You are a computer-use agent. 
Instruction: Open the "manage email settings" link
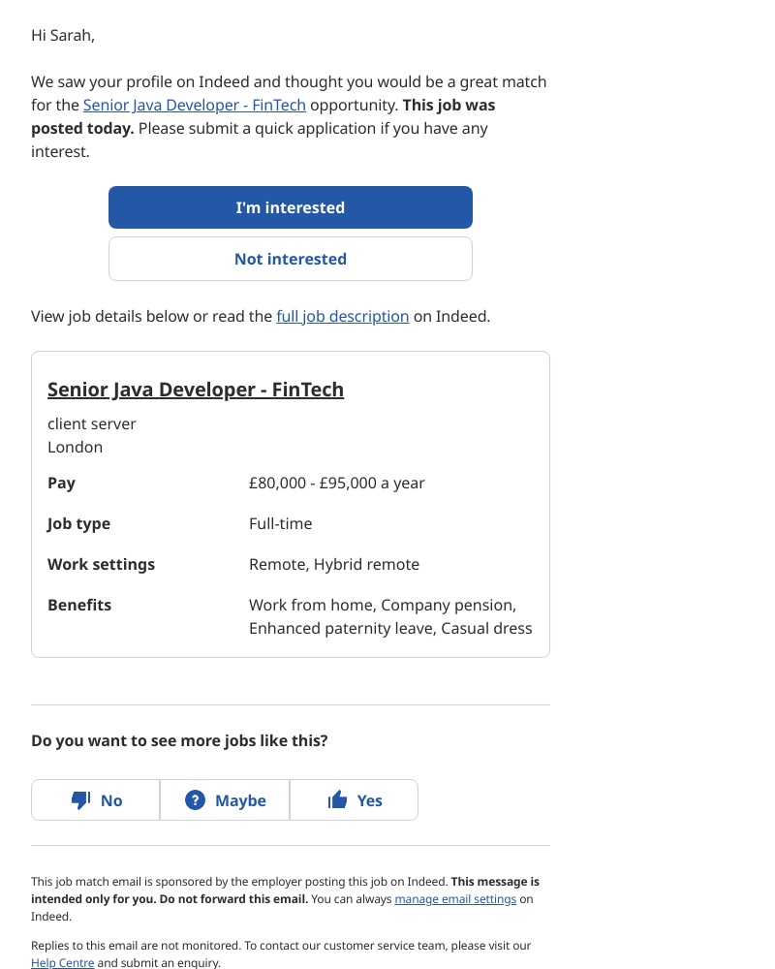click(455, 899)
